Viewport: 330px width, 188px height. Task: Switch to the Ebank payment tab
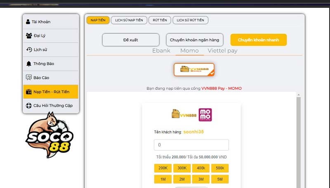[161, 51]
